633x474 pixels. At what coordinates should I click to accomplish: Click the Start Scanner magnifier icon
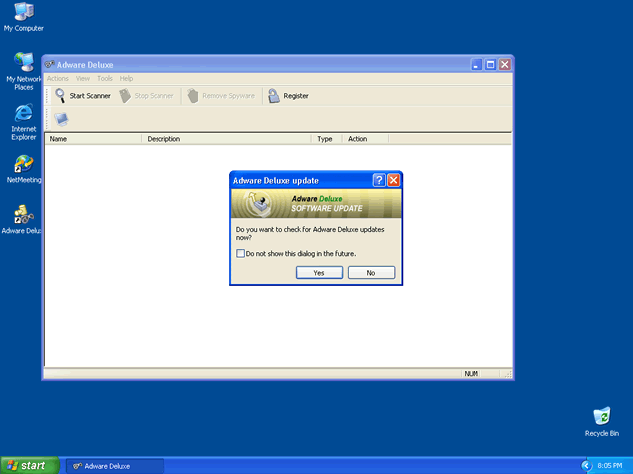click(x=61, y=96)
